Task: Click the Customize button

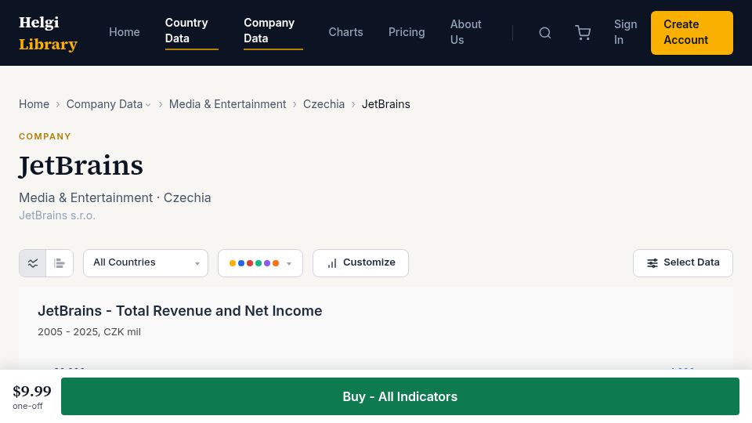Action: click(x=360, y=263)
